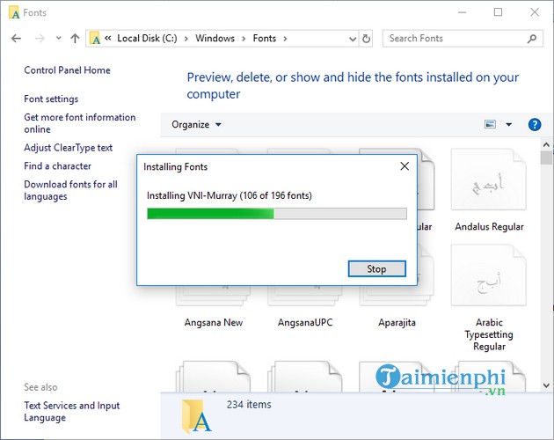This screenshot has width=554, height=440.
Task: Expand the address bar history dropdown
Action: point(353,39)
